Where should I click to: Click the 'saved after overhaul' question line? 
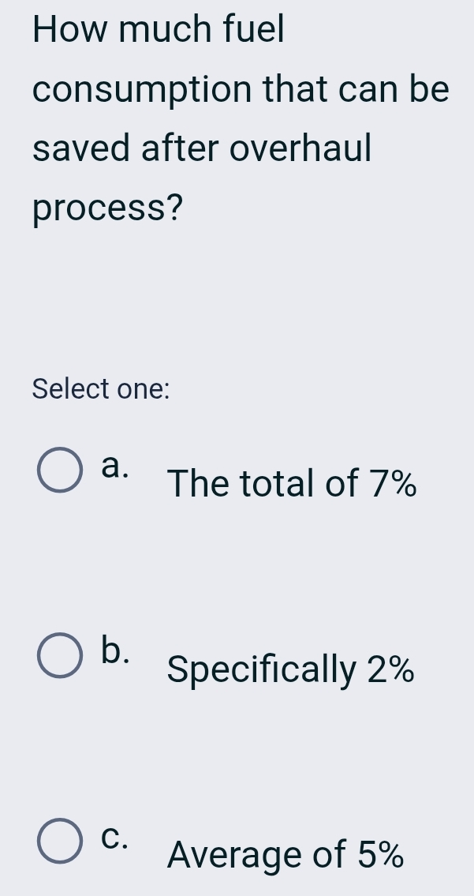[202, 148]
